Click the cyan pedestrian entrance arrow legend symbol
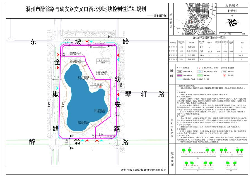251x177 pixels. [200, 72]
